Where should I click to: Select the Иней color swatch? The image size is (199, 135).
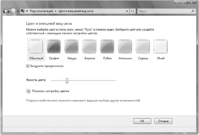pos(160,46)
